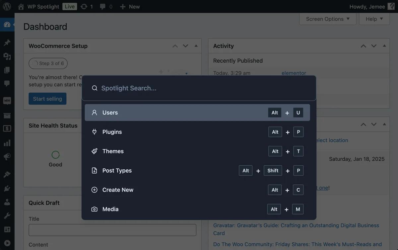Viewport: 398px width, 250px height.
Task: Open Analytics via sidebar bar chart icon
Action: click(7, 143)
